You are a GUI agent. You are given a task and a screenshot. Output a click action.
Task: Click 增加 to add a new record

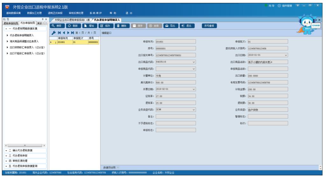(x=89, y=26)
